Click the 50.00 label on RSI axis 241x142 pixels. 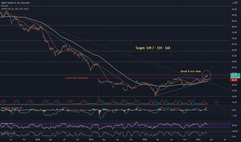tap(234, 125)
